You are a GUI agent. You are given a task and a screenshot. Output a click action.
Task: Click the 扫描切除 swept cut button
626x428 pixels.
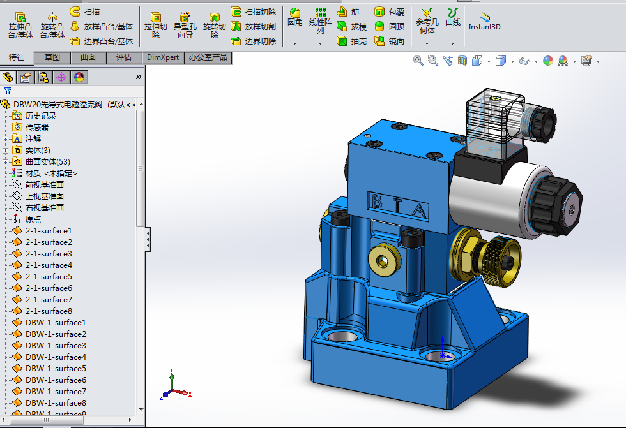point(254,11)
